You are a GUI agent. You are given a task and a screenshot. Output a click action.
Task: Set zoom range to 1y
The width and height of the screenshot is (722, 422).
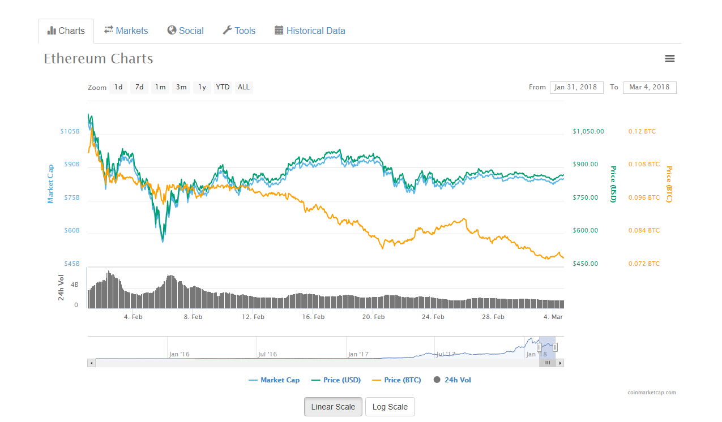pyautogui.click(x=202, y=87)
